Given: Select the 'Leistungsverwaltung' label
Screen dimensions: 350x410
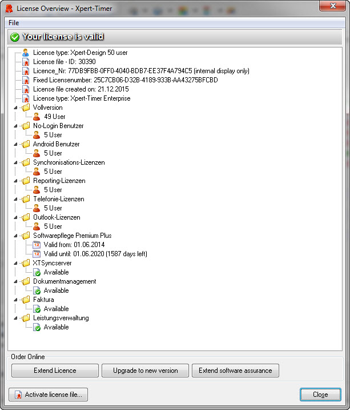Looking at the screenshot, I should click(x=61, y=318).
